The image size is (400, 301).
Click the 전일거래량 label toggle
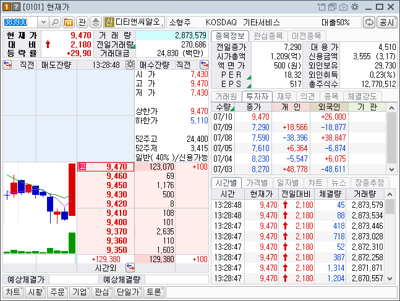115,44
